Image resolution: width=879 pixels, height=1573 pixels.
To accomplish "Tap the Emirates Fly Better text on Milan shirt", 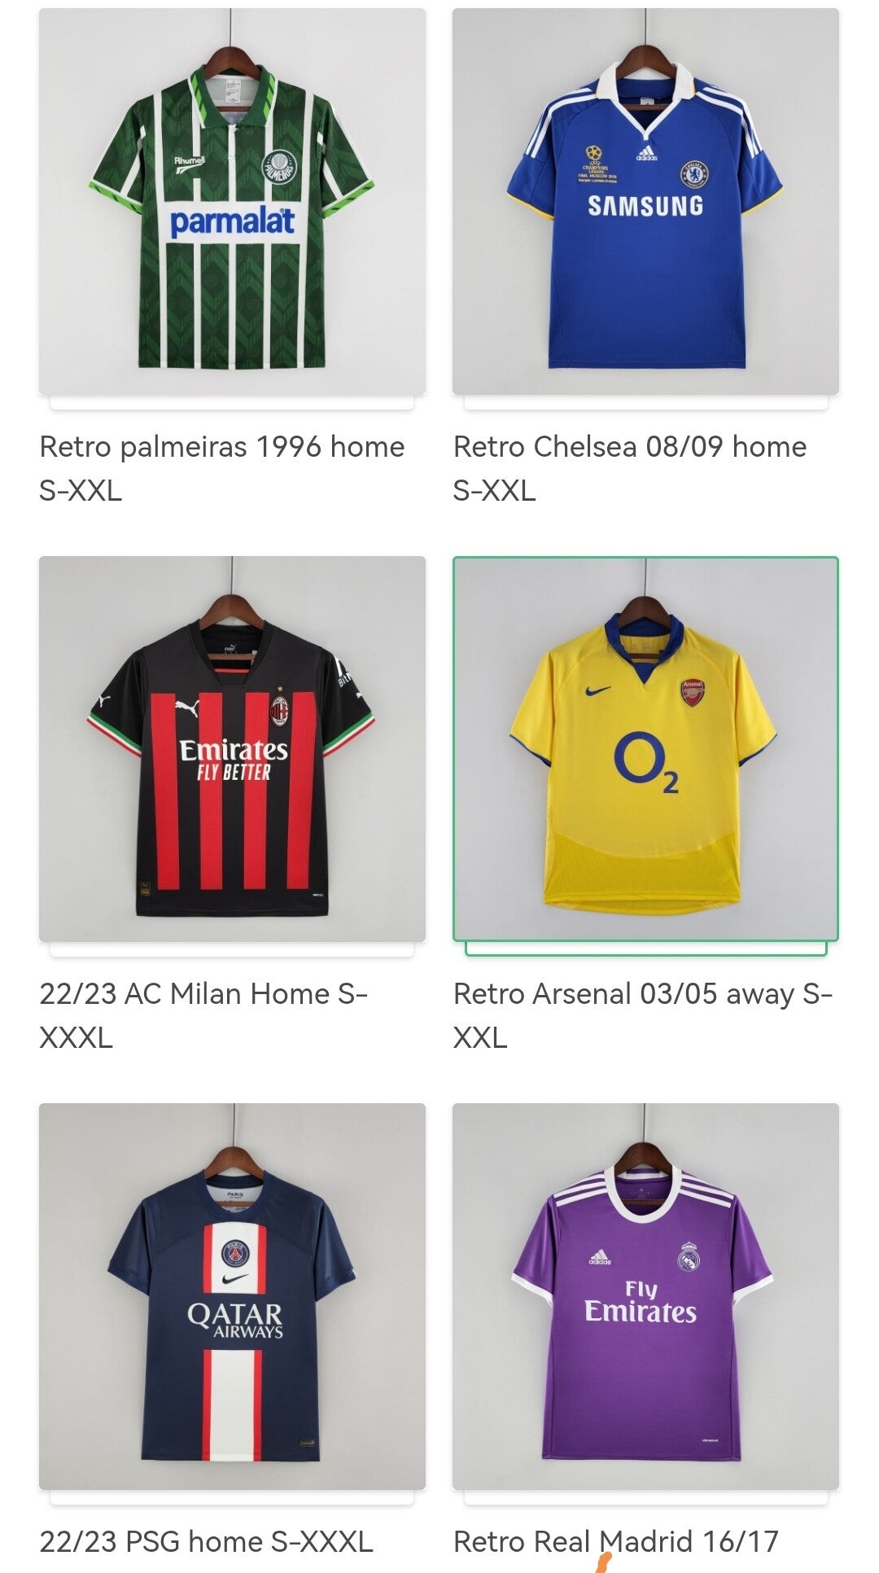I will point(234,760).
